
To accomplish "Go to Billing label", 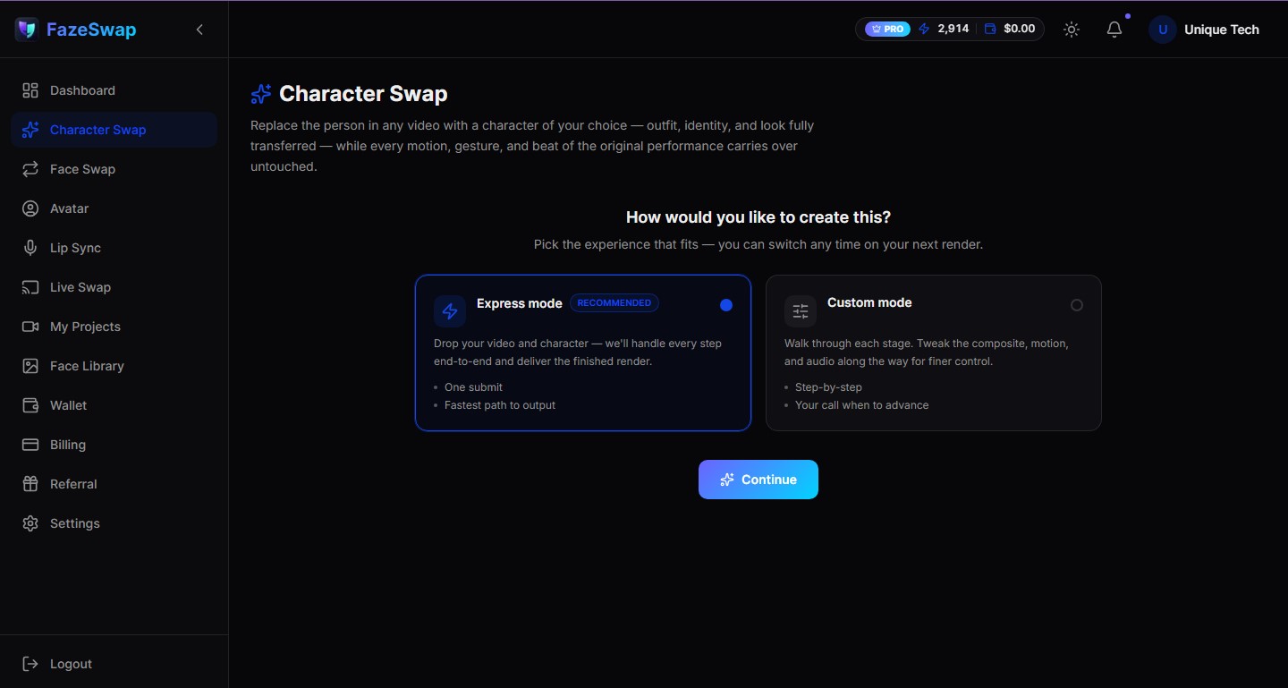I will 68,445.
